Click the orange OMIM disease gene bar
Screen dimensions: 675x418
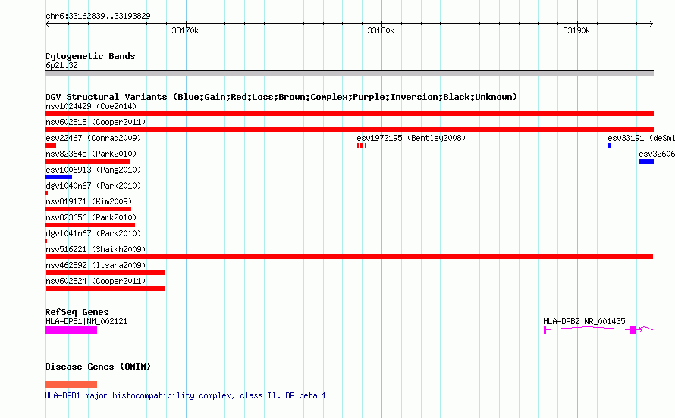(x=71, y=385)
